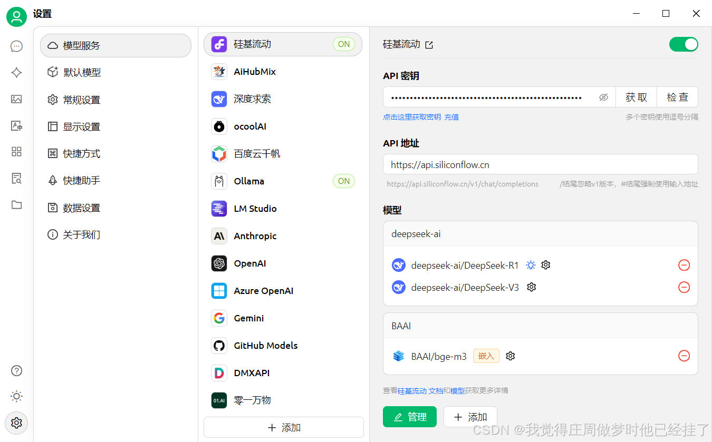Open settings gear for DeepSeek-V3 model
This screenshot has height=442, width=712.
[532, 287]
